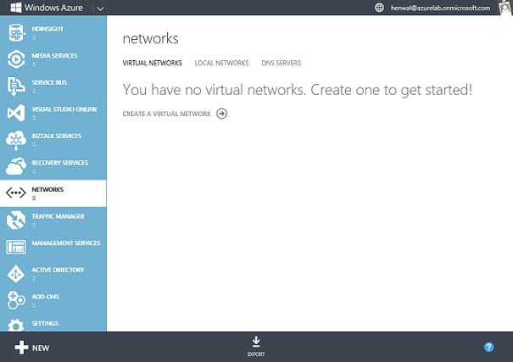513x362 pixels.
Task: Click the account email henwal@azurelab.onmicrosoft.com
Action: click(440, 8)
